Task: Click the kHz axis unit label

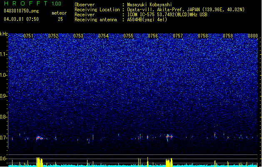Action: tap(4, 34)
